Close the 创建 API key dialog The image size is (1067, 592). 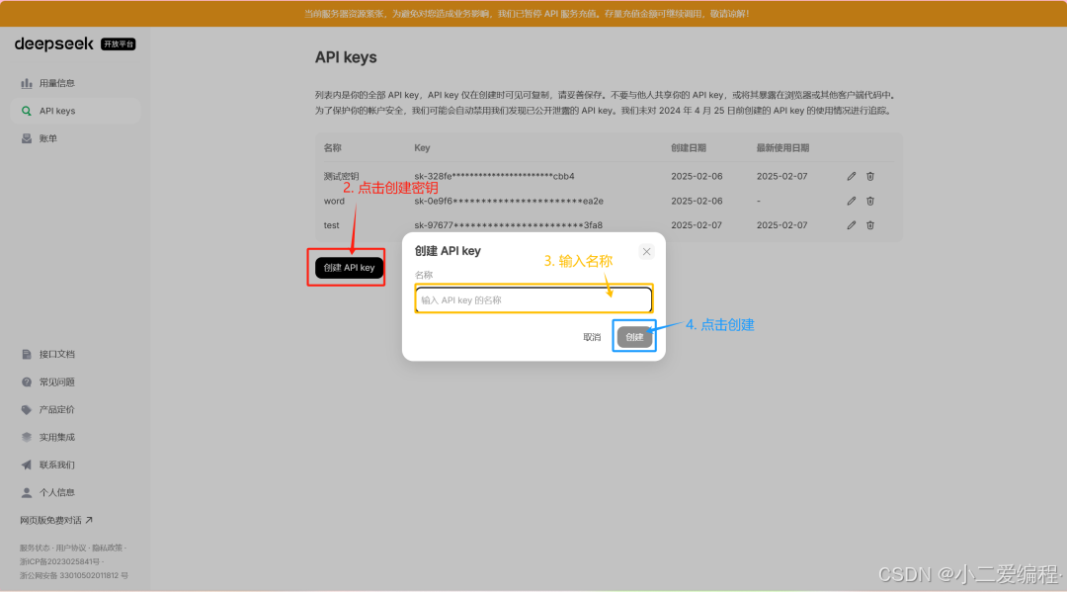[x=646, y=252]
